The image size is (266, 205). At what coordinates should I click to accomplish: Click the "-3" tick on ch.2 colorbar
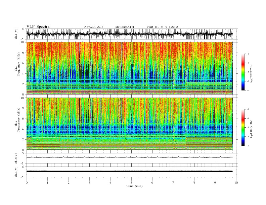(248, 109)
